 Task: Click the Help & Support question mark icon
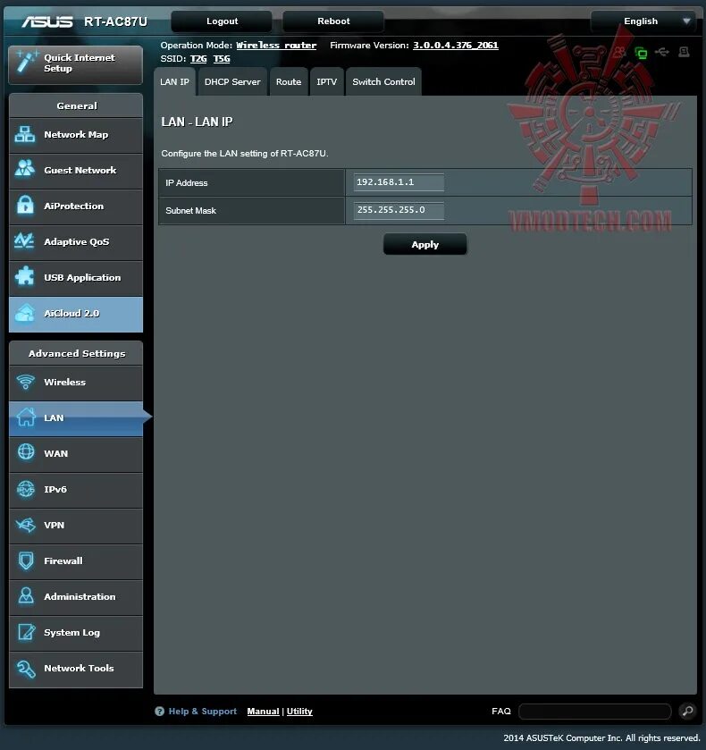[x=160, y=712]
